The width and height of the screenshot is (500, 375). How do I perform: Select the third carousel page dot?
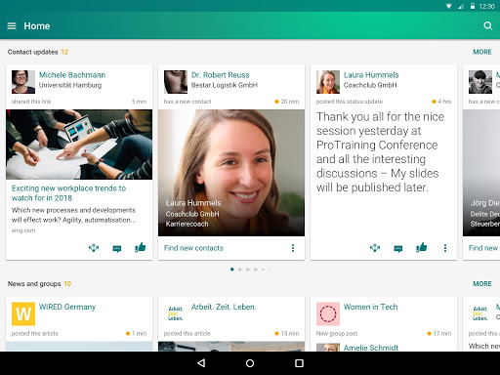click(x=248, y=270)
